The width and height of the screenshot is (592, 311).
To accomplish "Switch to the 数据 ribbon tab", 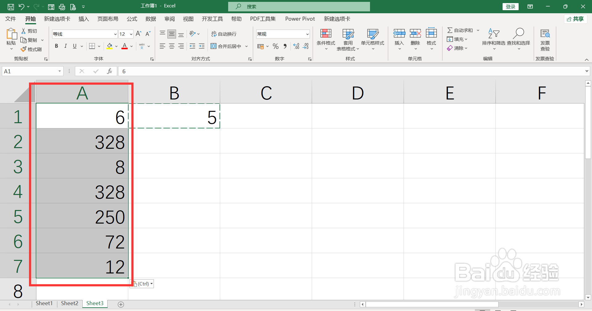I will tap(151, 19).
